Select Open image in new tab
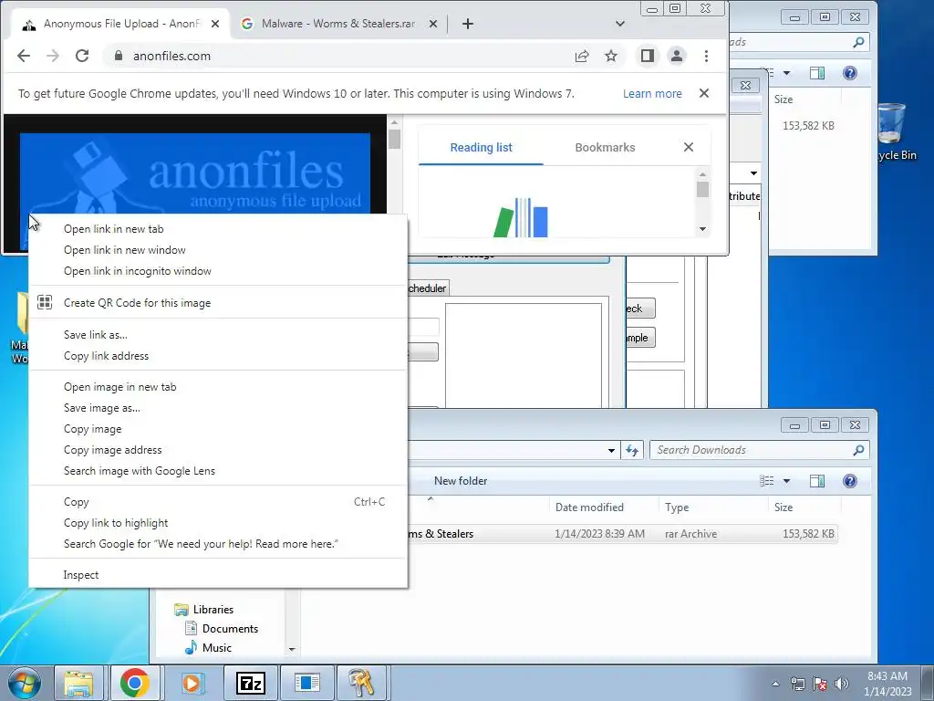This screenshot has height=701, width=934. pyautogui.click(x=218, y=387)
